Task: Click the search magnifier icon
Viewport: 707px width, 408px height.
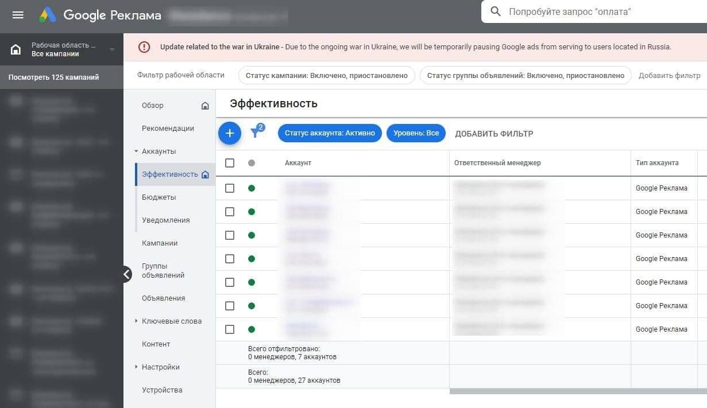Action: click(x=495, y=11)
